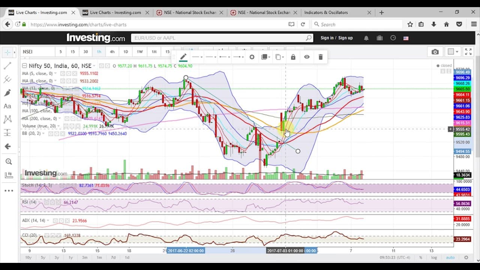Enter fullscreen chart mode
The height and width of the screenshot is (270, 480).
[x=468, y=52]
